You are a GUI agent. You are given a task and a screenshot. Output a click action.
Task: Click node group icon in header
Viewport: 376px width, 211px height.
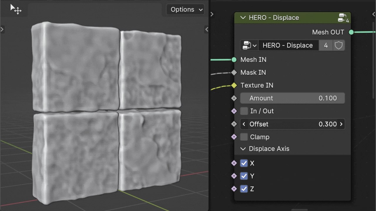pos(343,18)
